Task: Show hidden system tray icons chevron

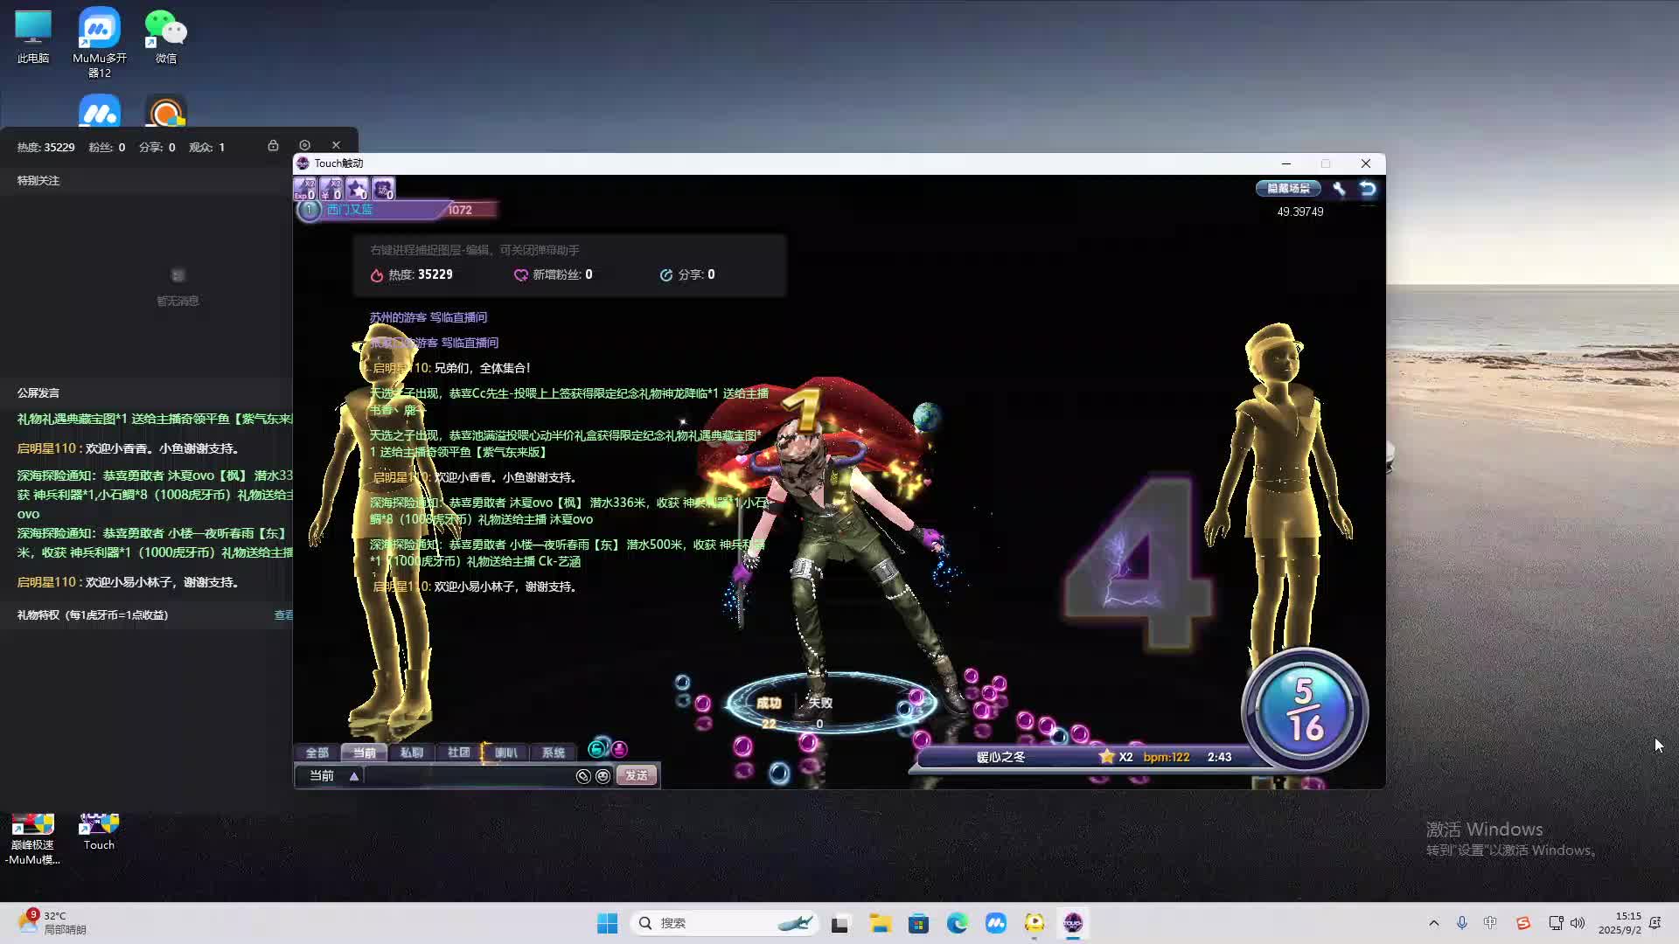Action: [1433, 923]
